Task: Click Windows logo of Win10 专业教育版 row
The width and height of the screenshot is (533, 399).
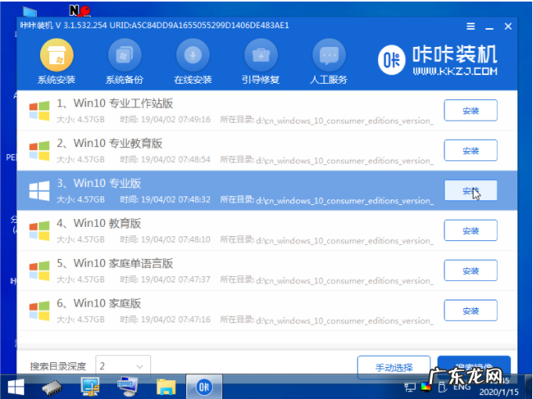Action: coord(39,150)
